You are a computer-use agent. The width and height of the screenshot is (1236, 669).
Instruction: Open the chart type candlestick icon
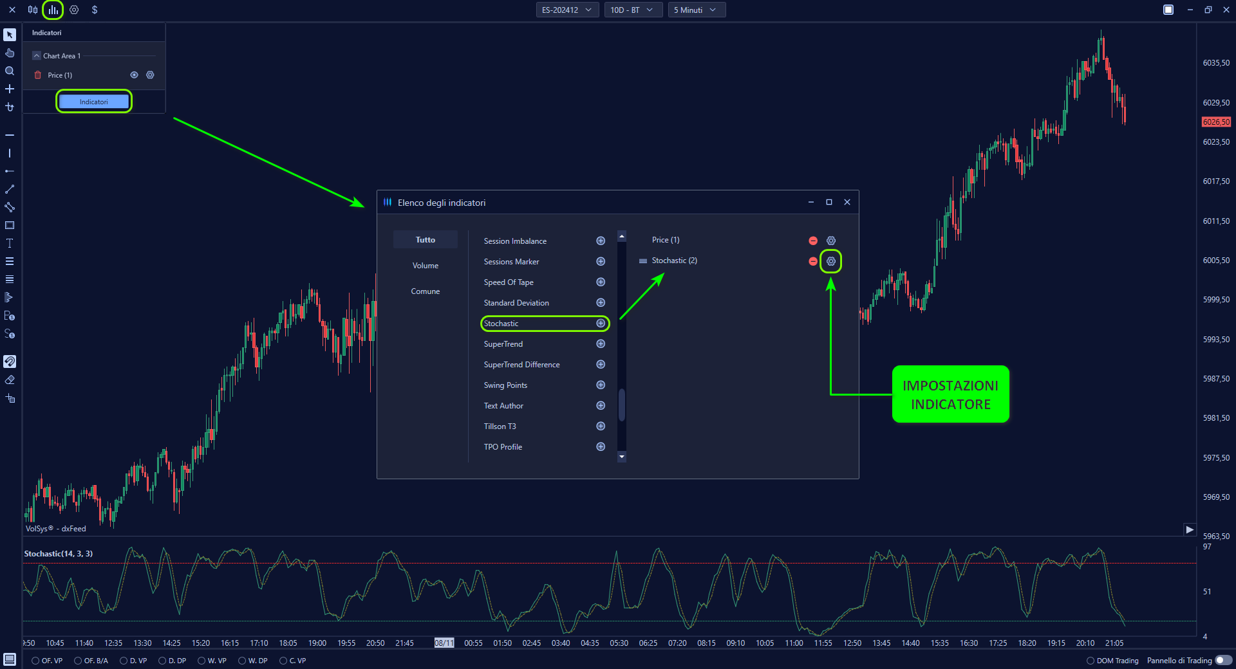click(x=33, y=10)
